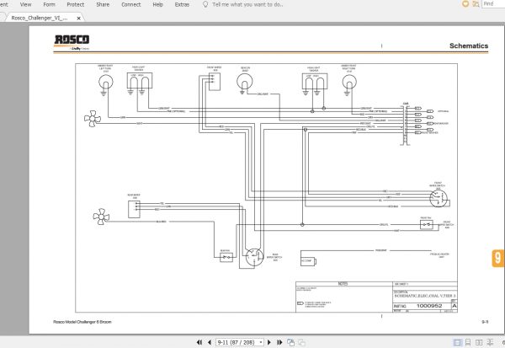This screenshot has width=505, height=348.
Task: Open the Connect menu
Action: click(131, 4)
